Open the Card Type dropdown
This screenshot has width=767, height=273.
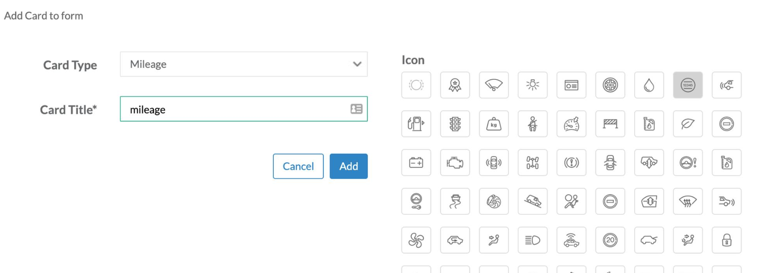(244, 64)
